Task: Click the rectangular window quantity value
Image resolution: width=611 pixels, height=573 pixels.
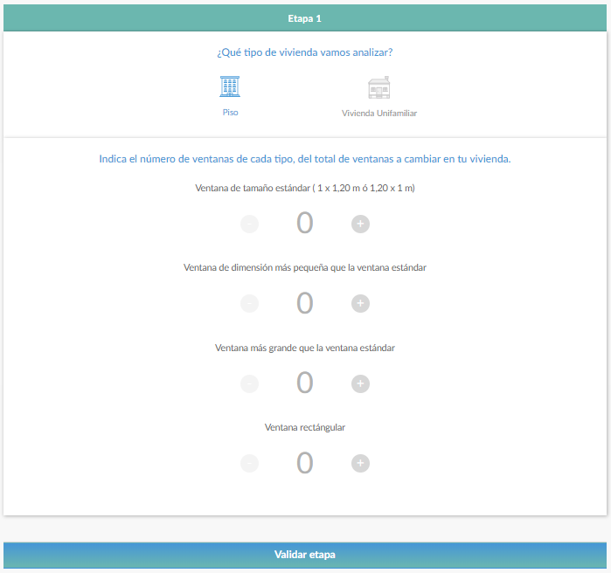Action: pos(304,462)
